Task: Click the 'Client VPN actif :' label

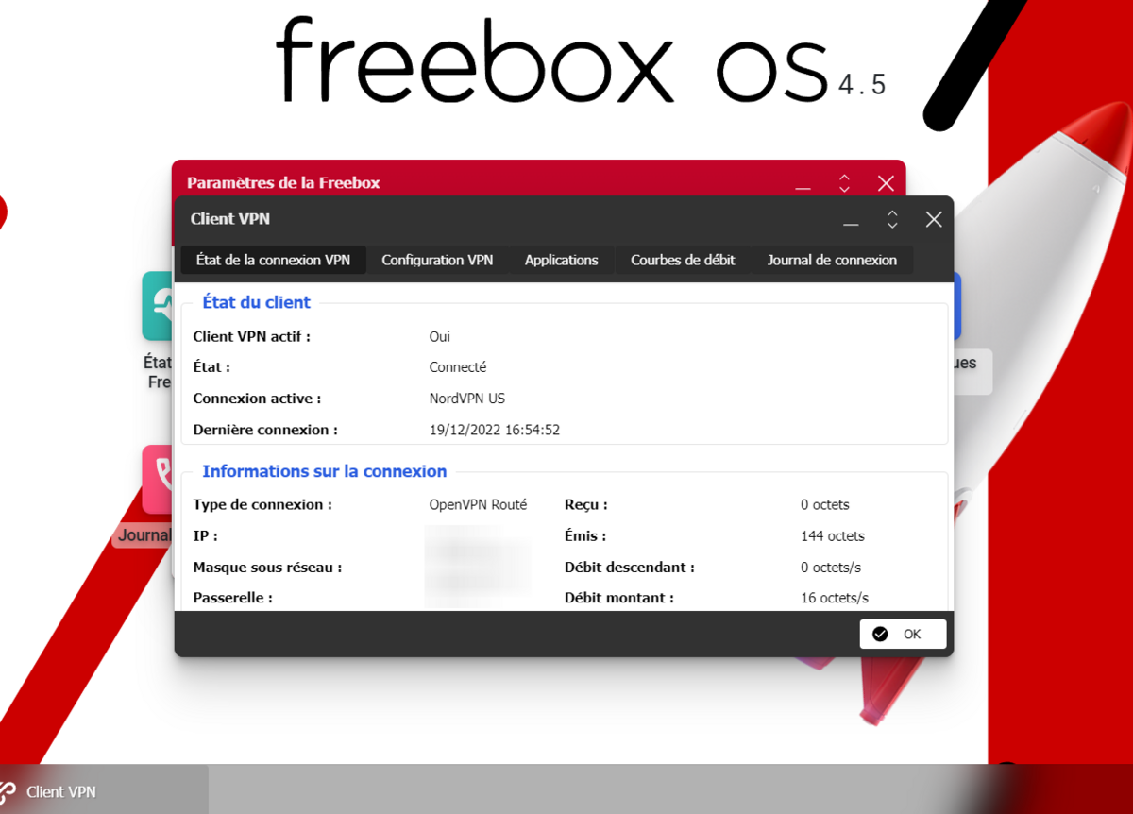Action: 252,336
